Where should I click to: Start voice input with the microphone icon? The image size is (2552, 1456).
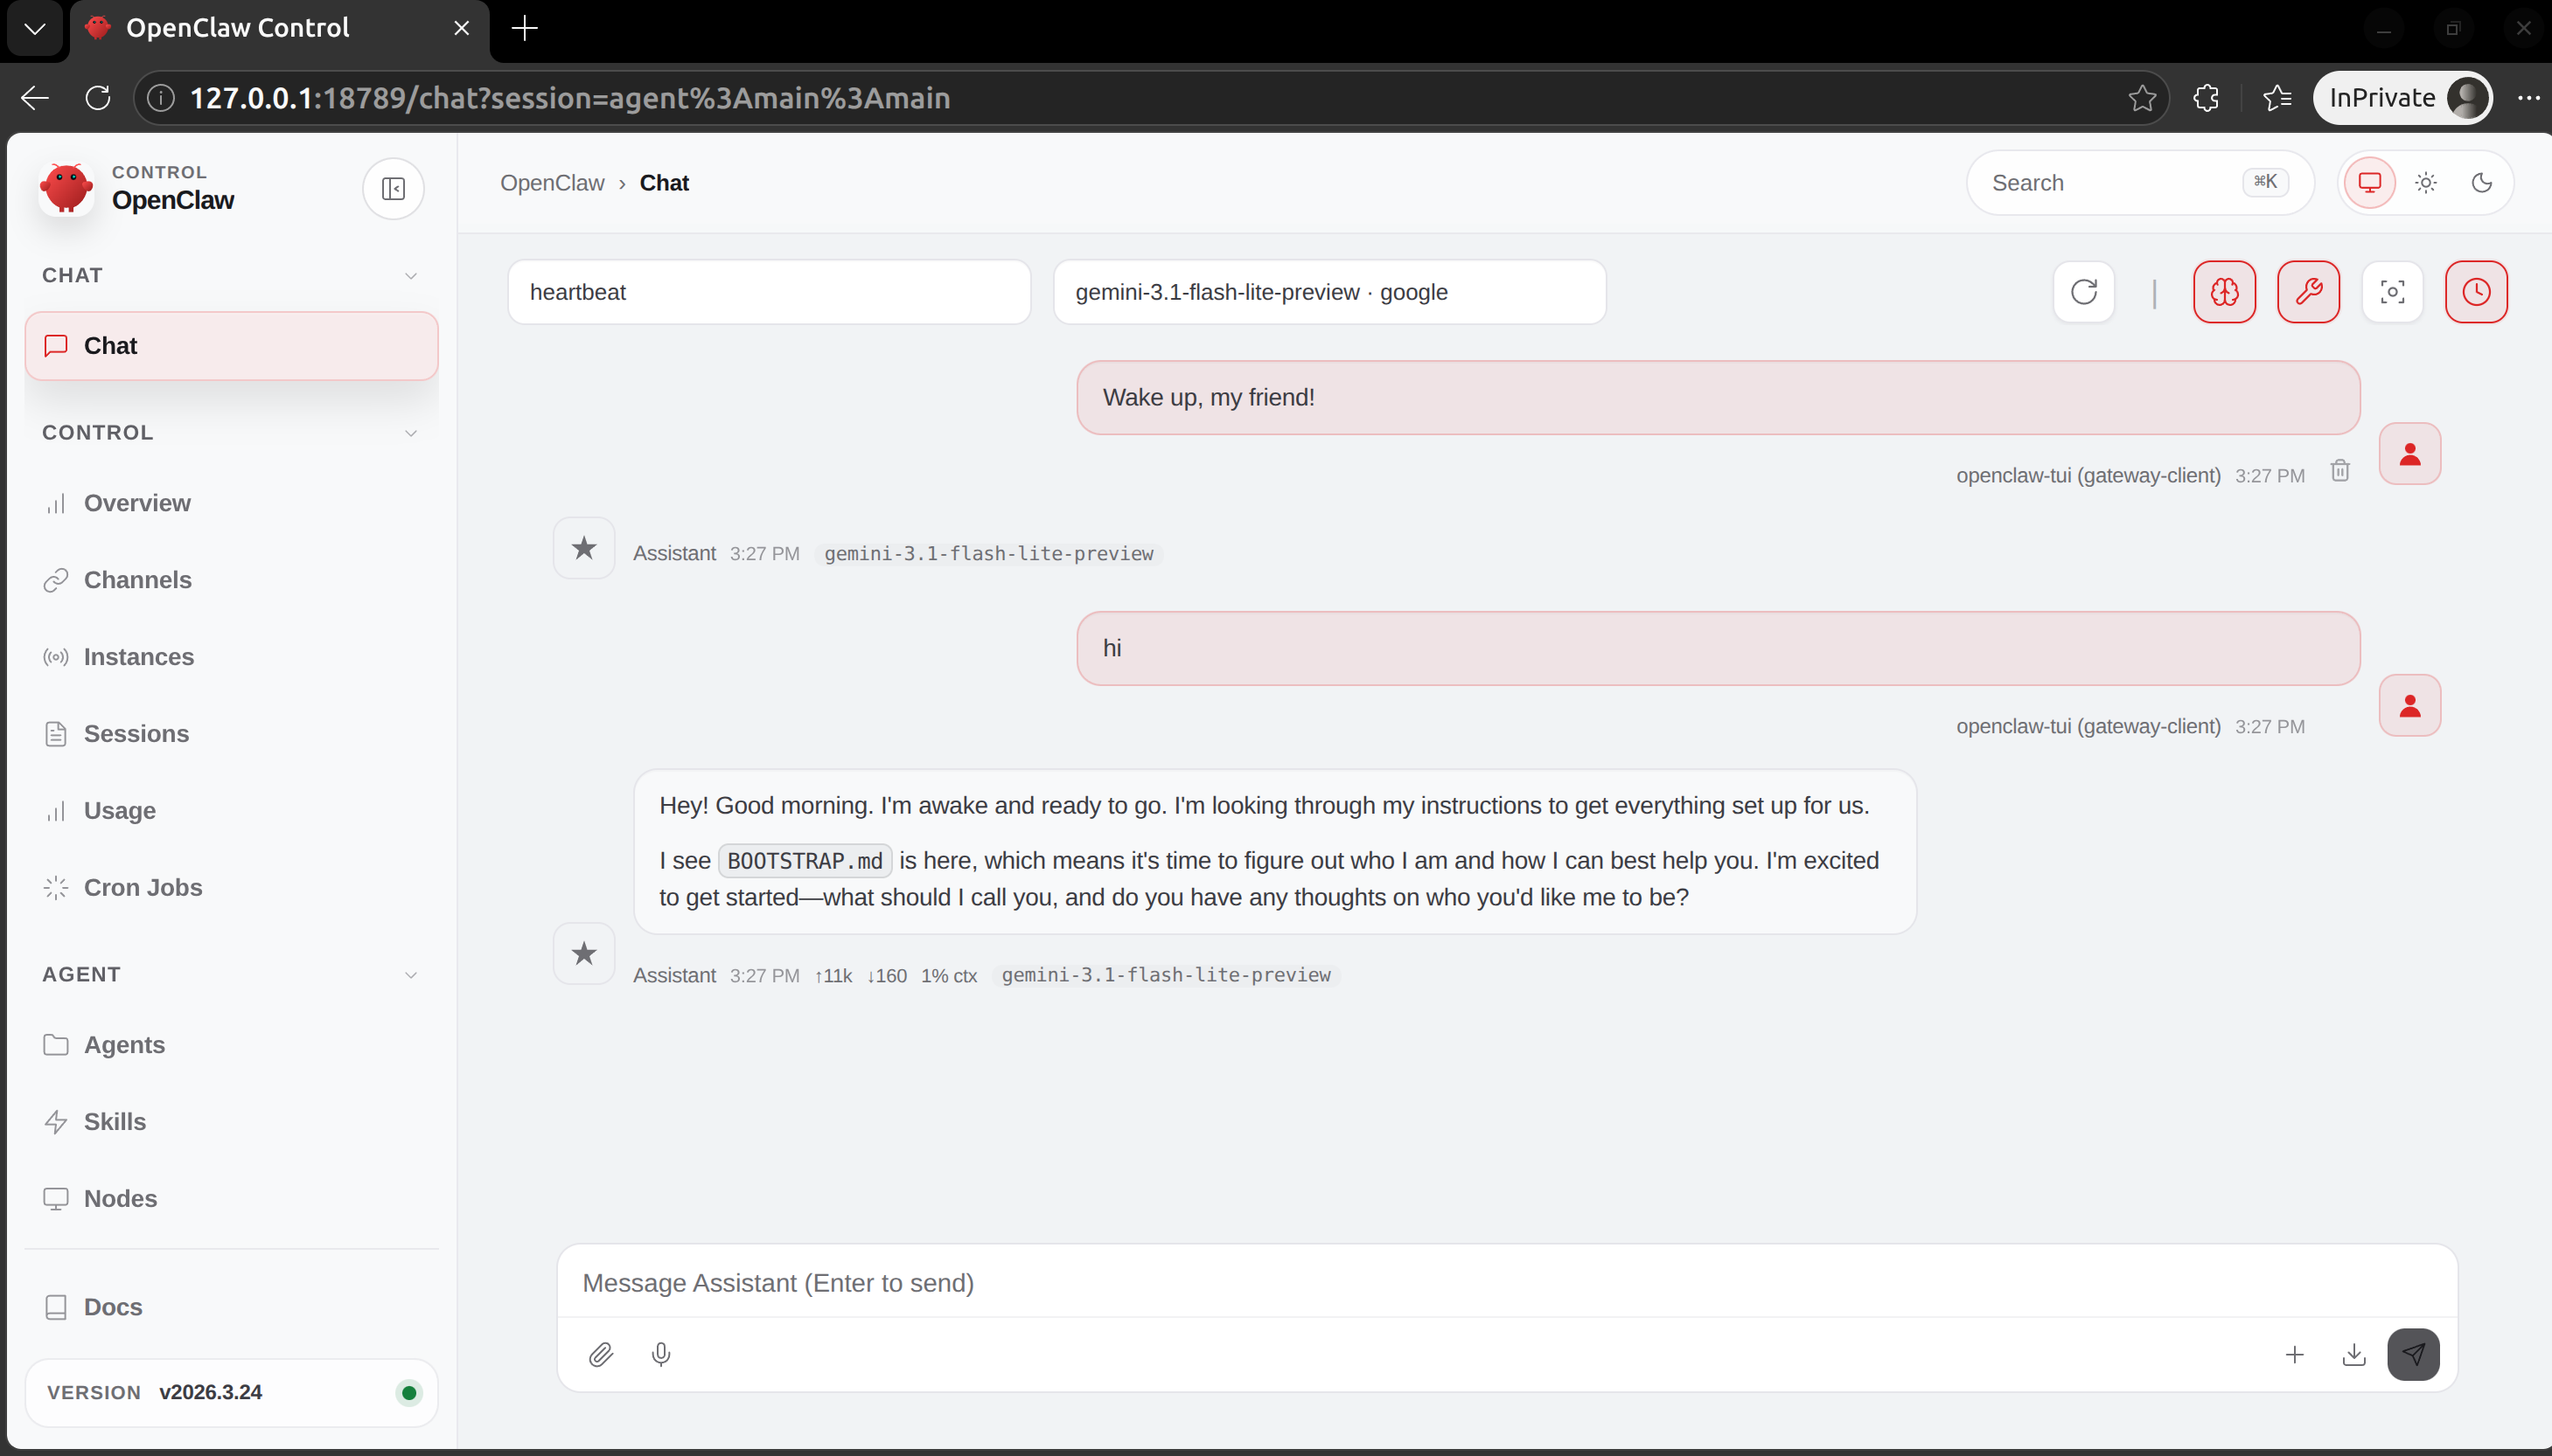[661, 1354]
